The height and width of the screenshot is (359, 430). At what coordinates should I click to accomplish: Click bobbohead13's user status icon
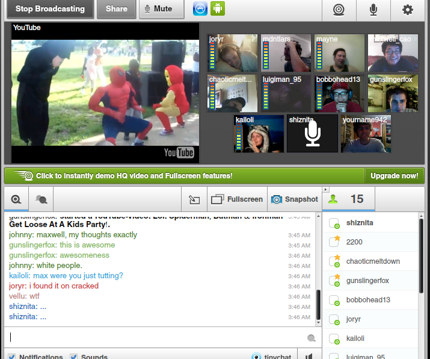(x=334, y=300)
